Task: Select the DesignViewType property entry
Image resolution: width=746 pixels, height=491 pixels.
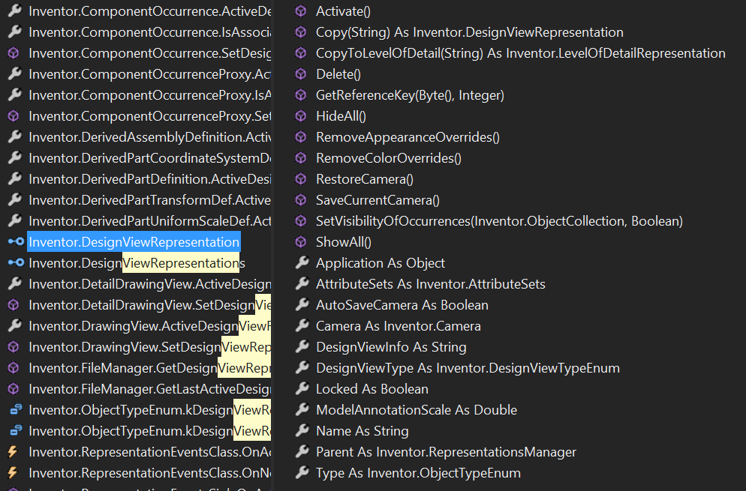Action: [x=468, y=367]
